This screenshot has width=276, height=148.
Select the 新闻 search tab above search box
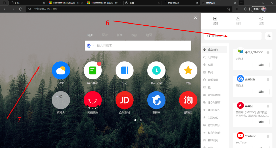[x=120, y=35]
